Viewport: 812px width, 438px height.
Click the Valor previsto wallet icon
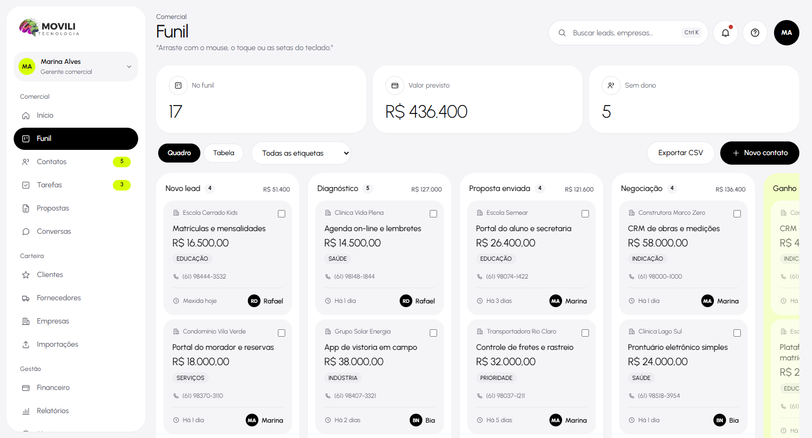[395, 85]
